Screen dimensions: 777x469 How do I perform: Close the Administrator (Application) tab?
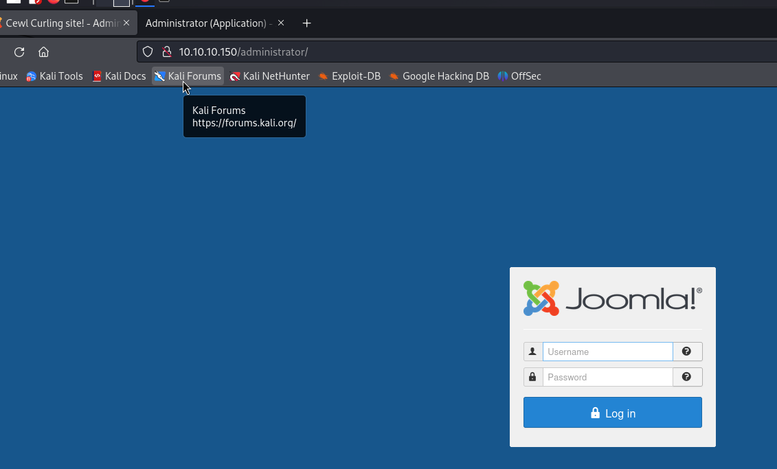coord(281,23)
